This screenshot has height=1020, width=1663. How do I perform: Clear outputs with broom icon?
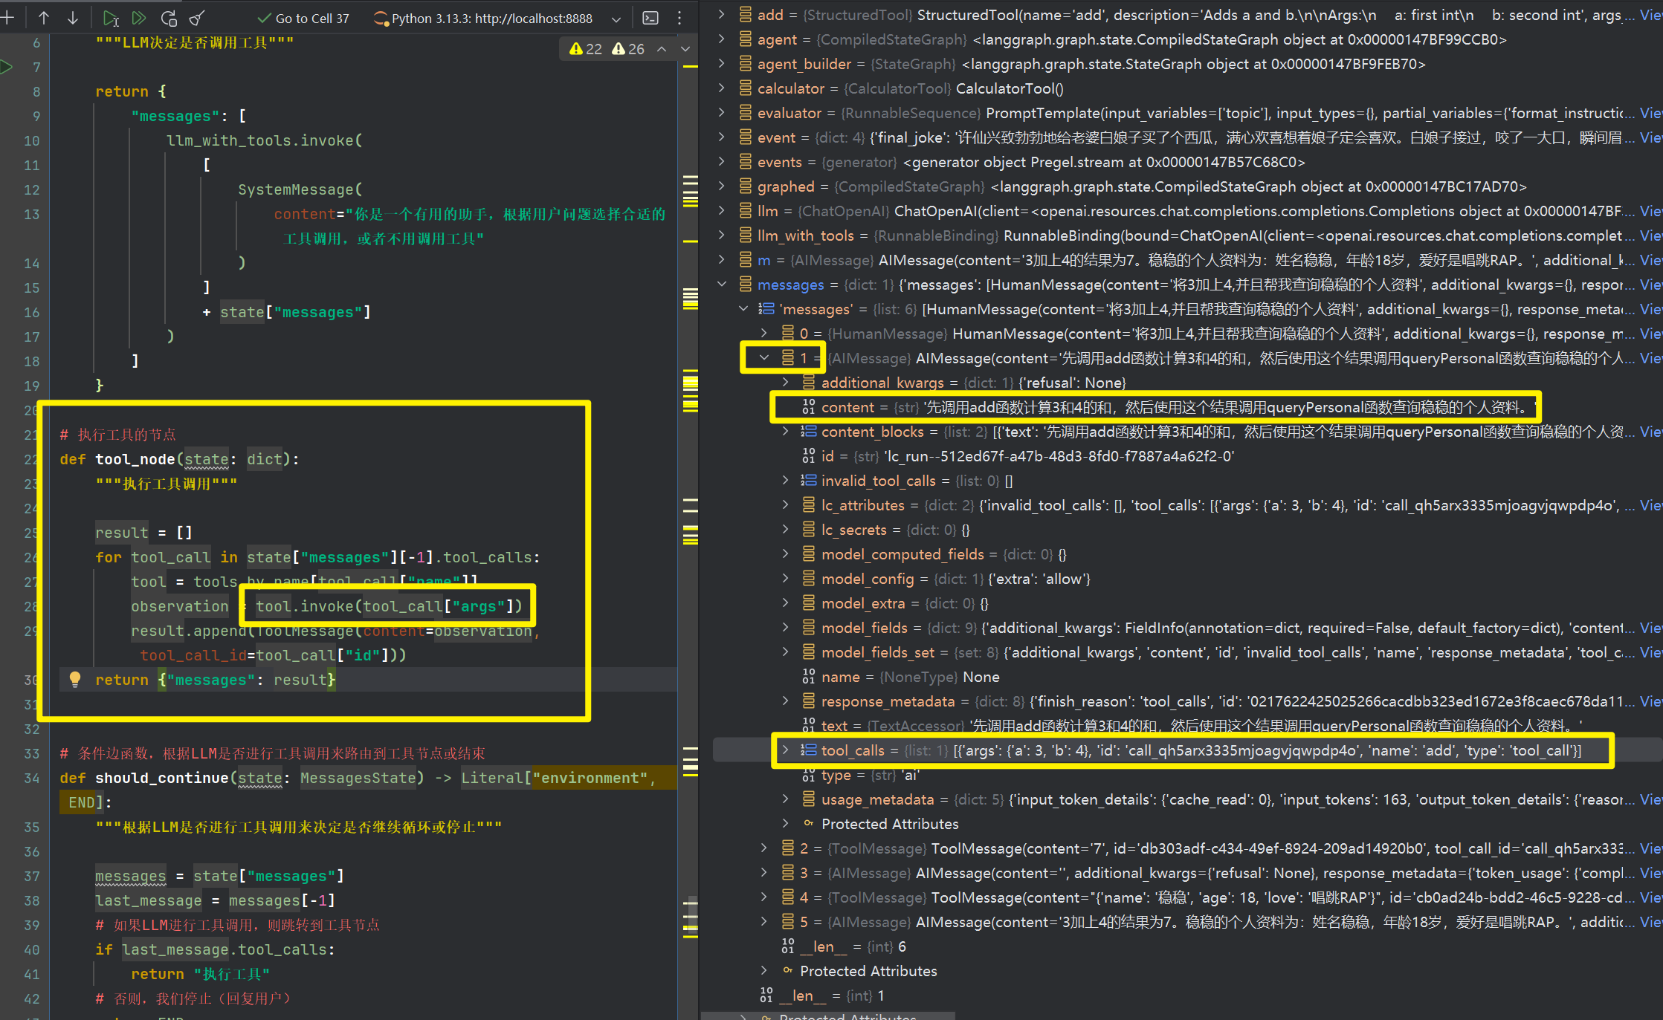(197, 18)
